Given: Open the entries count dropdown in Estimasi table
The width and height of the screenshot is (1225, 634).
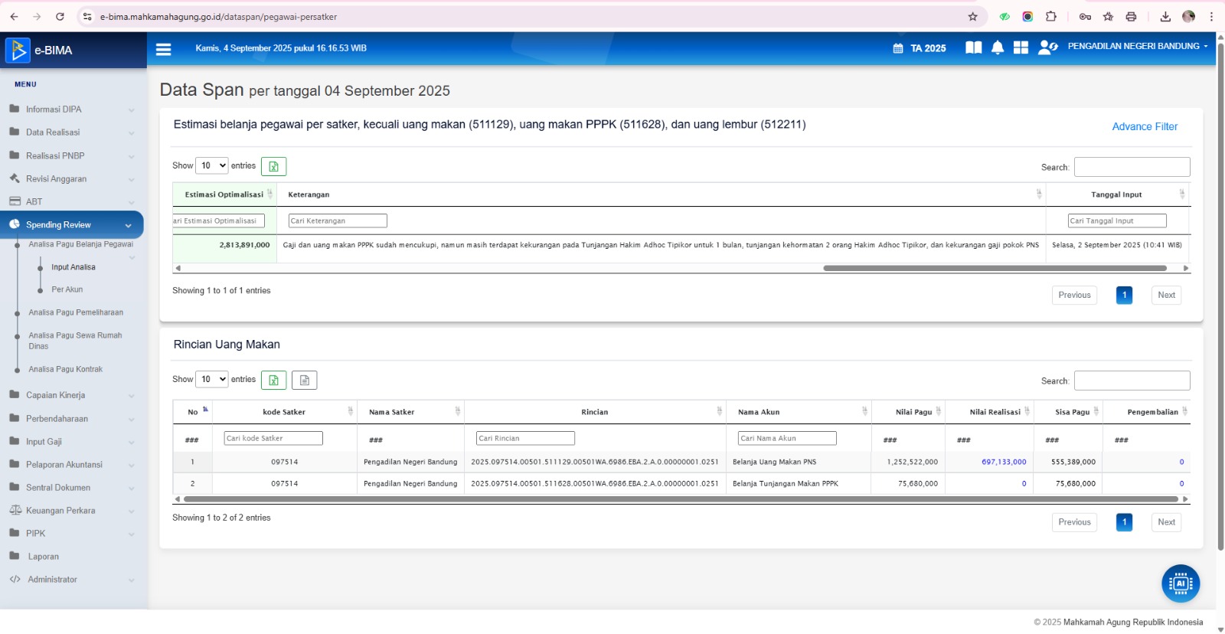Looking at the screenshot, I should (212, 165).
